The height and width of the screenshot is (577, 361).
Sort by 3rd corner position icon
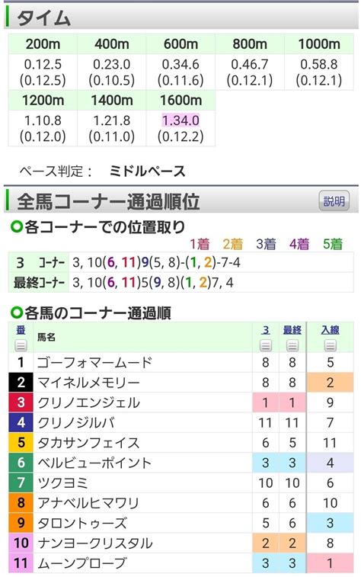coord(266,345)
